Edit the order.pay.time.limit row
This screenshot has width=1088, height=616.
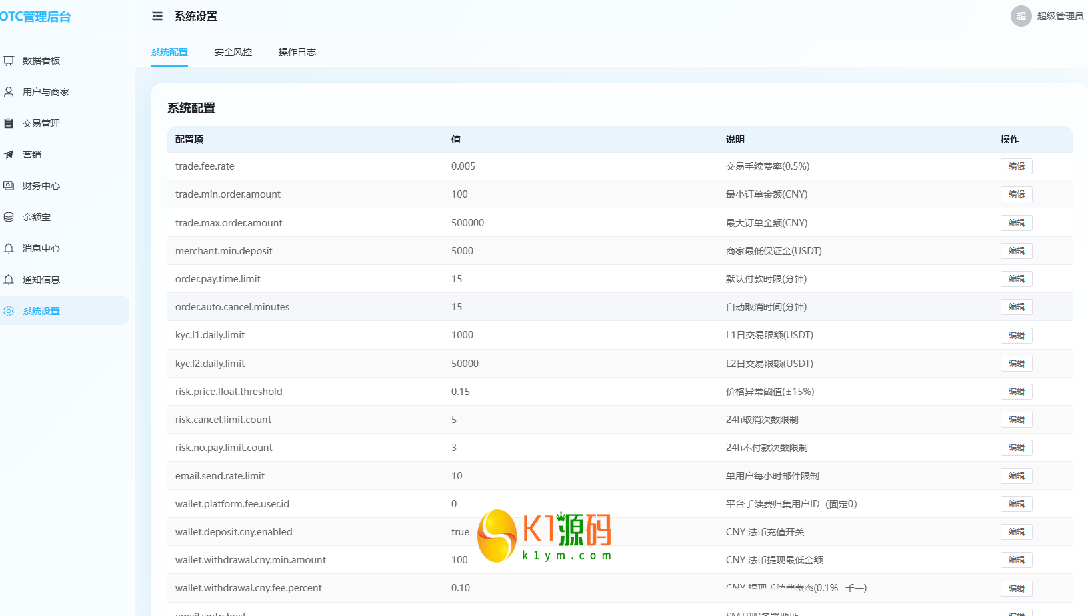click(1016, 279)
